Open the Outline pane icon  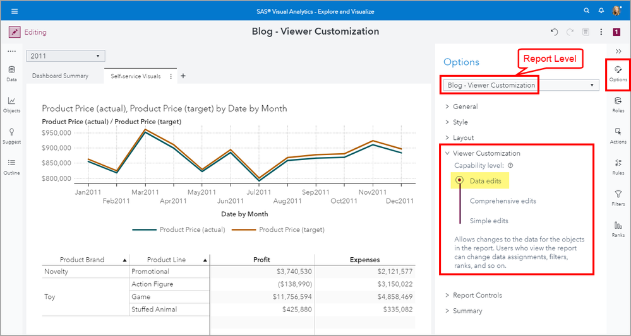pyautogui.click(x=11, y=166)
